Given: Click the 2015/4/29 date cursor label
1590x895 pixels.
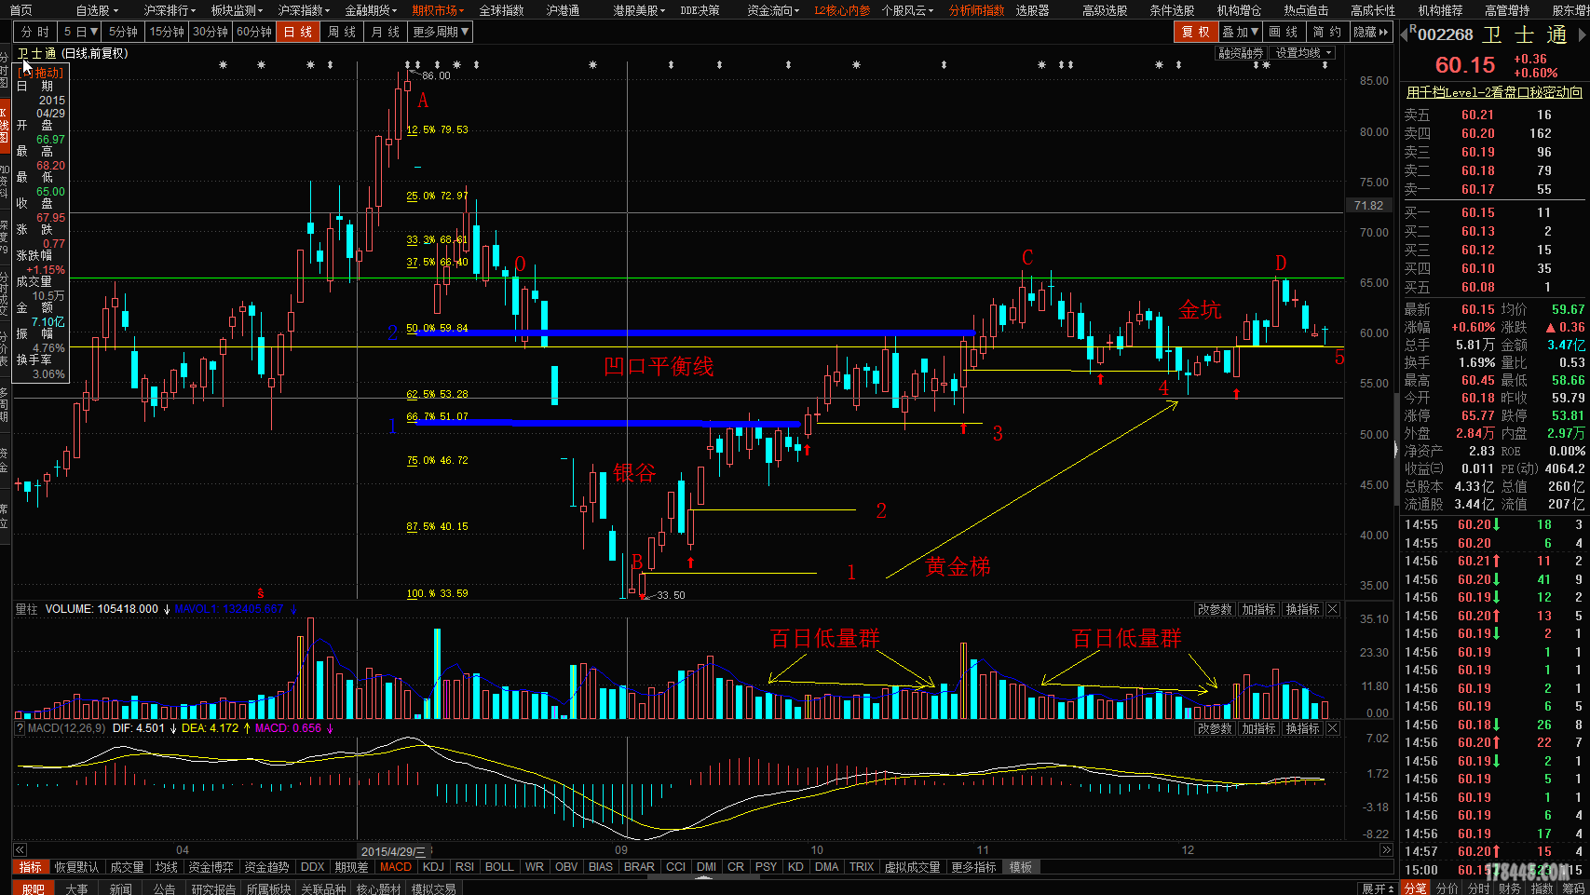Looking at the screenshot, I should (x=392, y=851).
